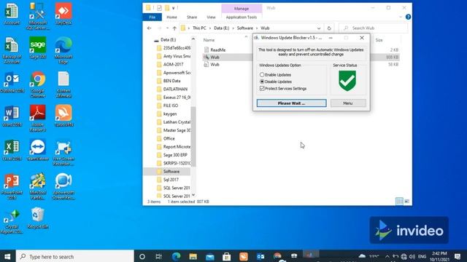Open TeamViewer desktop icon

pos(37,151)
